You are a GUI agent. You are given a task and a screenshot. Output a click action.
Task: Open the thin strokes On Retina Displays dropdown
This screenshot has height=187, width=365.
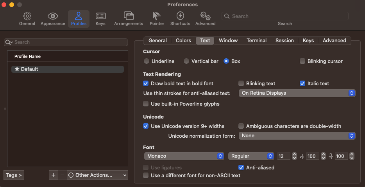tap(297, 93)
